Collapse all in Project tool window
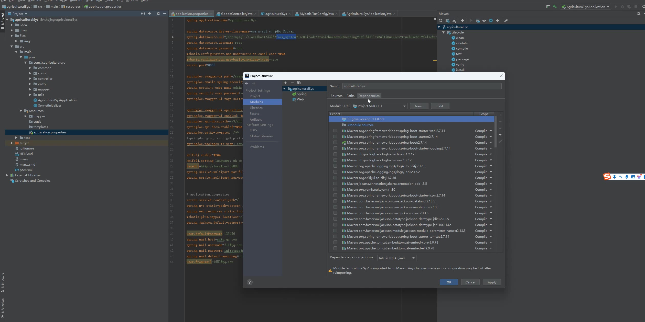 tap(150, 14)
